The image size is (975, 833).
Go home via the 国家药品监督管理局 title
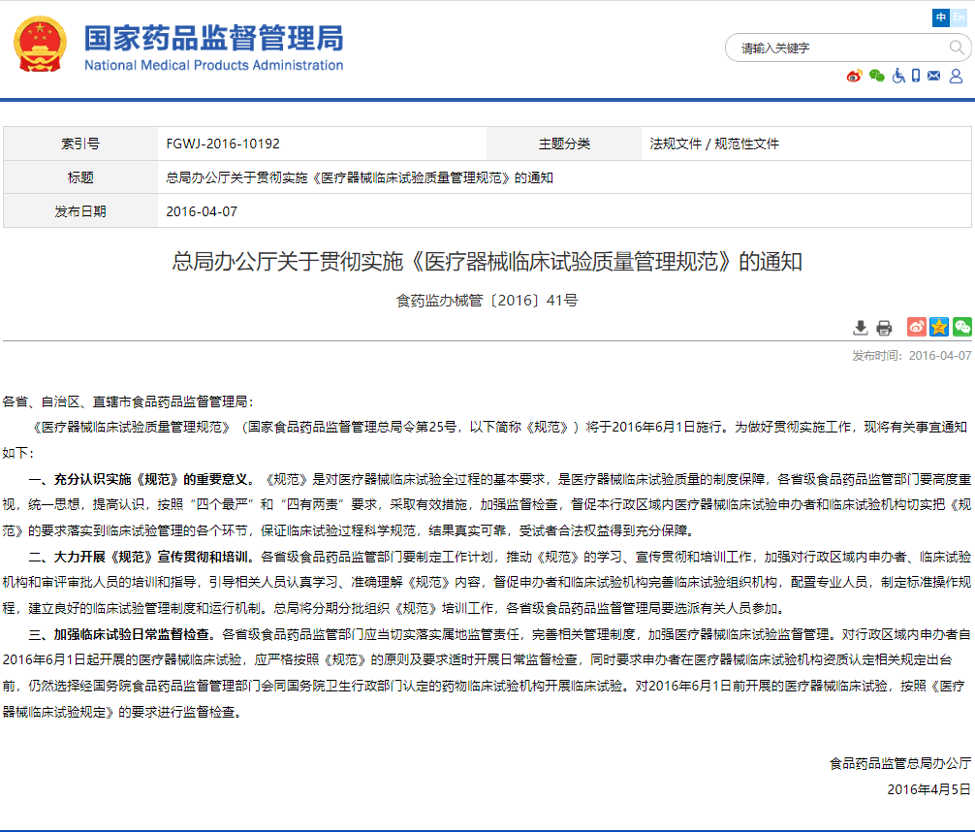click(x=213, y=38)
